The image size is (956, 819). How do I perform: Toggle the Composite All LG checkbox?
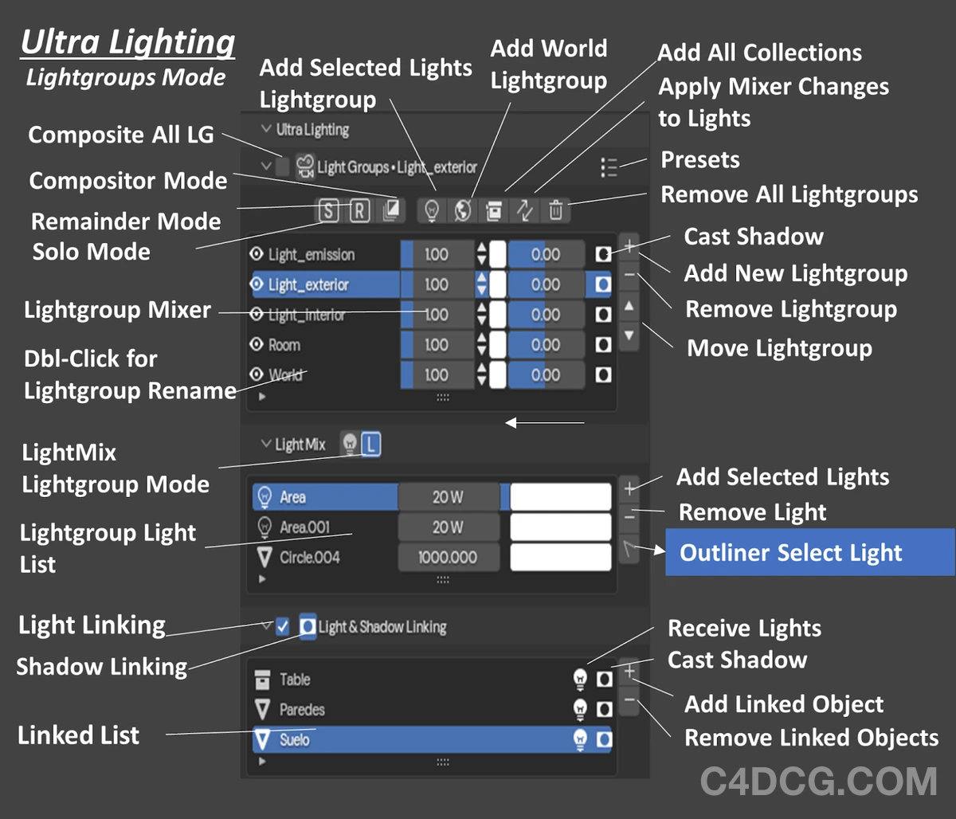point(282,167)
